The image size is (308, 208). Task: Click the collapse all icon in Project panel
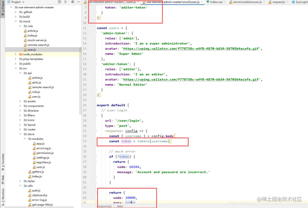[65, 2]
